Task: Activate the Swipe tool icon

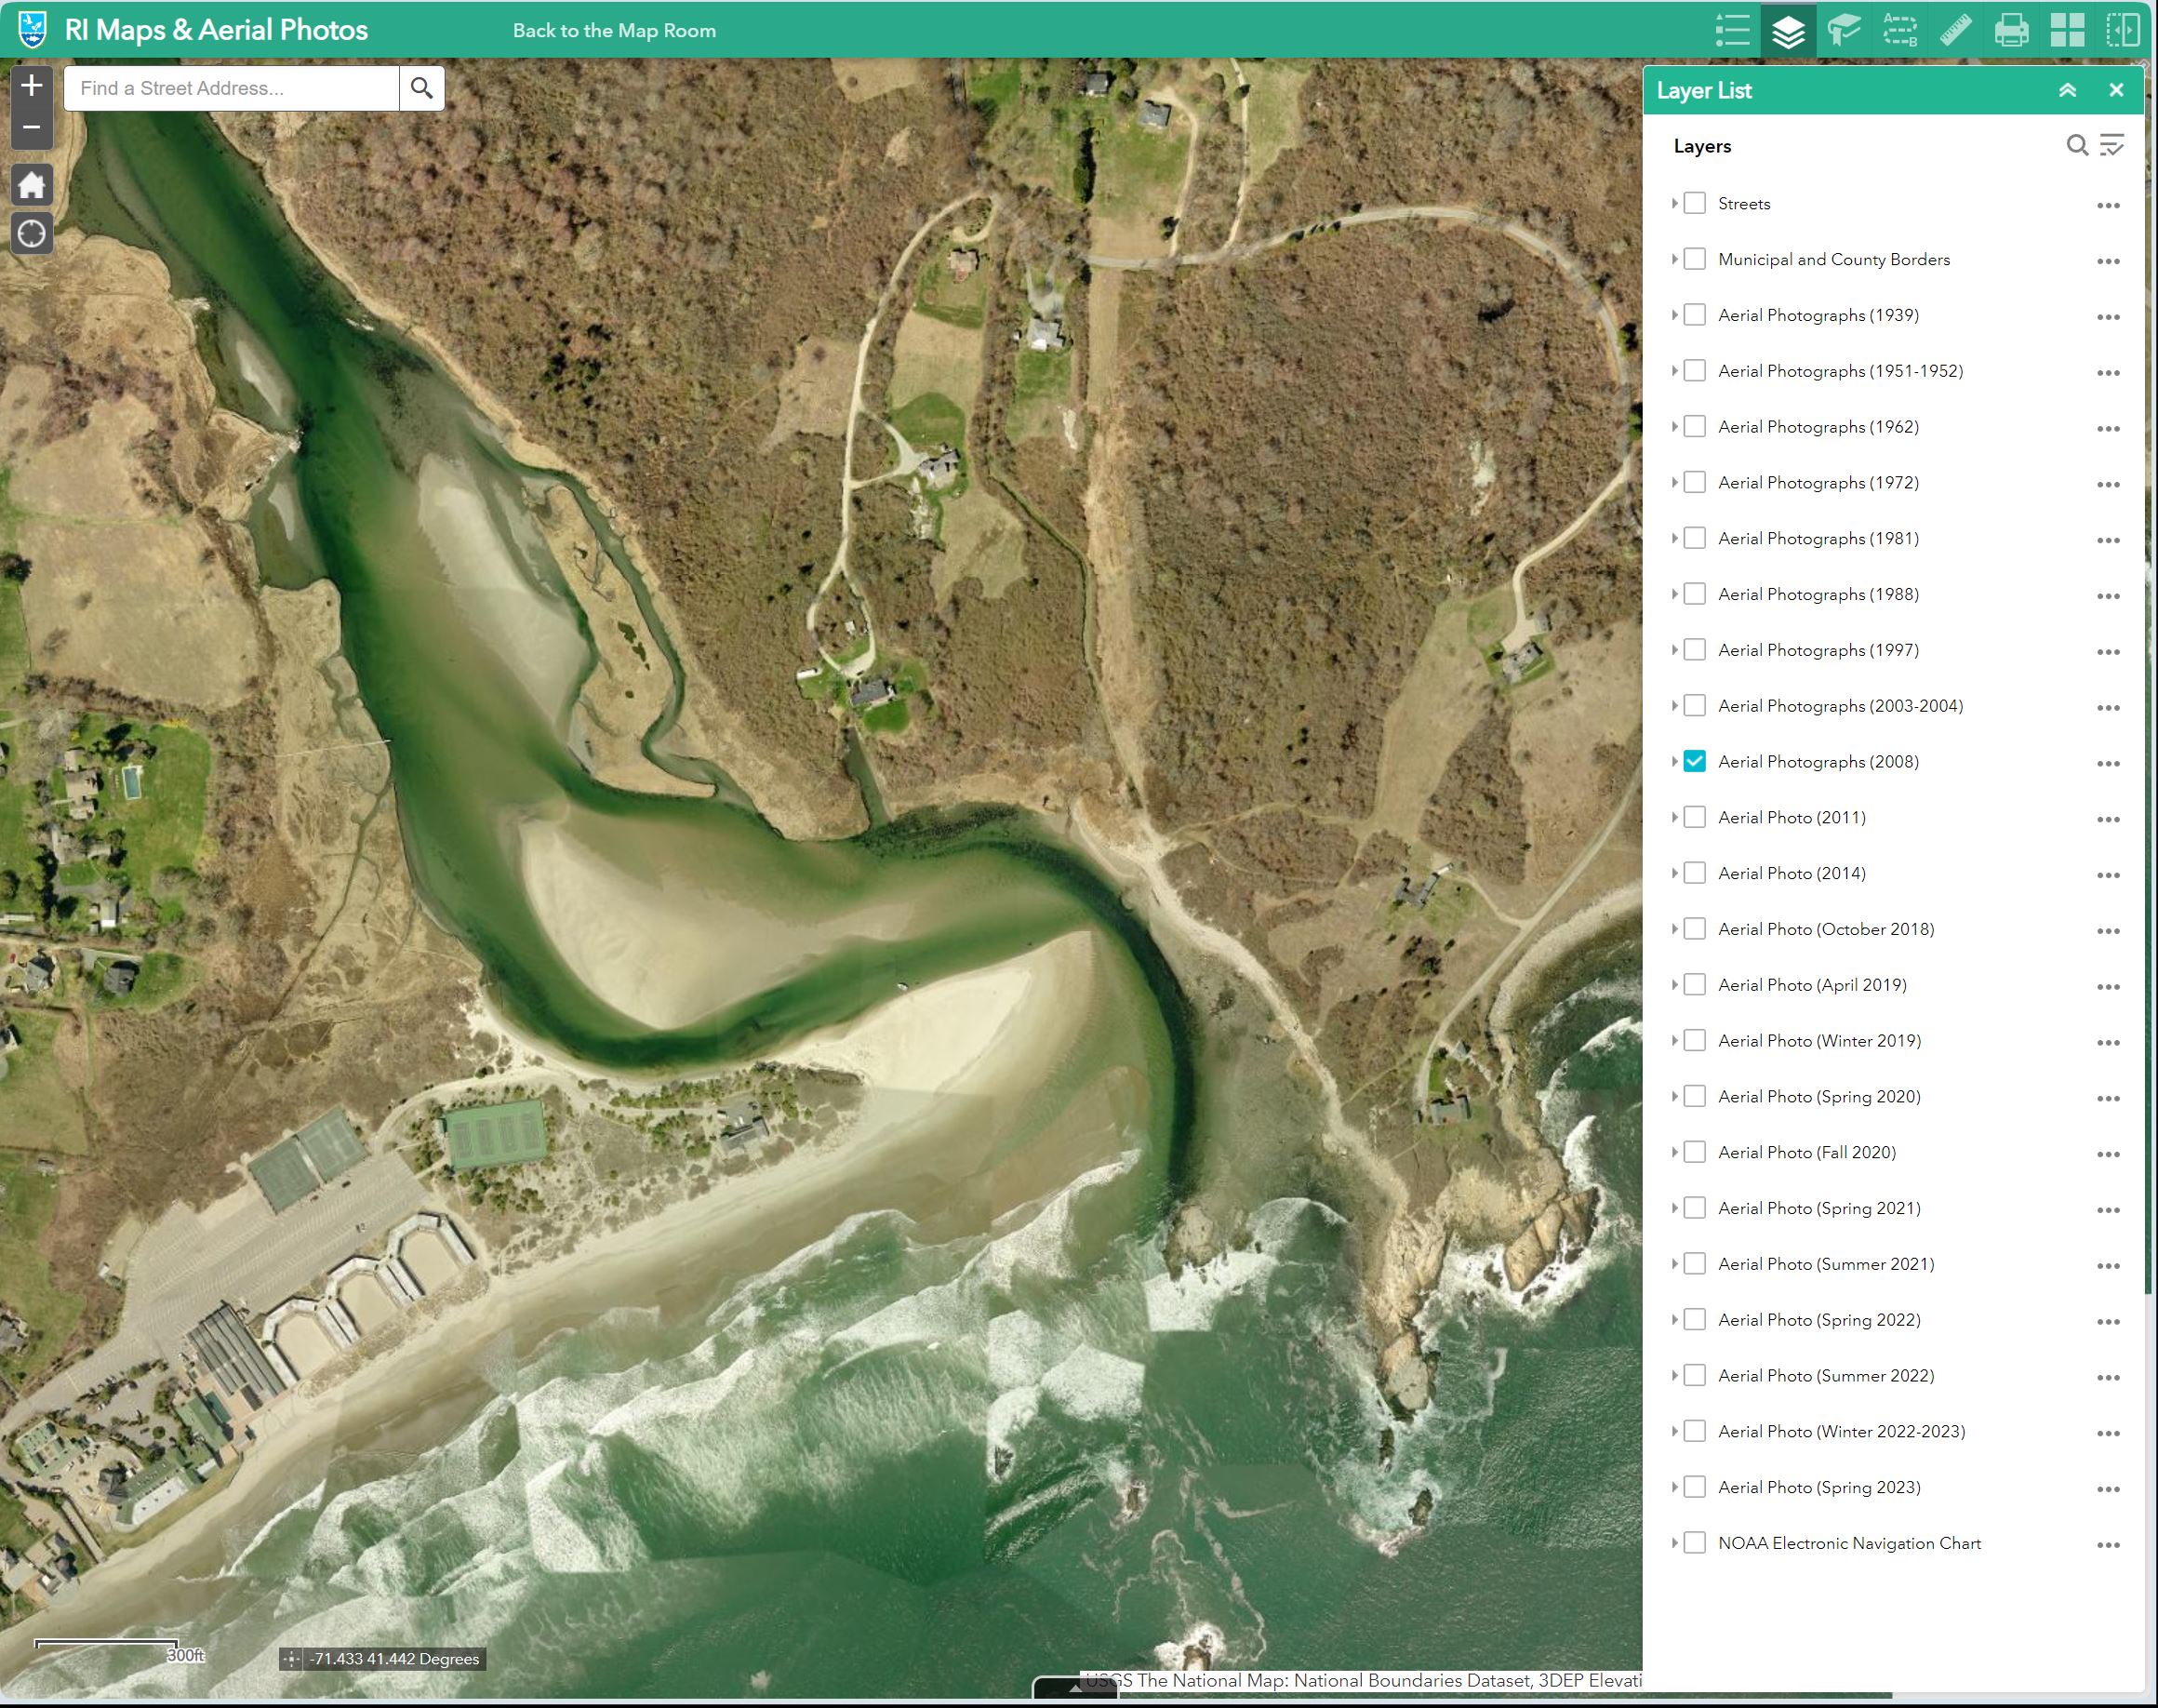Action: point(2123,30)
